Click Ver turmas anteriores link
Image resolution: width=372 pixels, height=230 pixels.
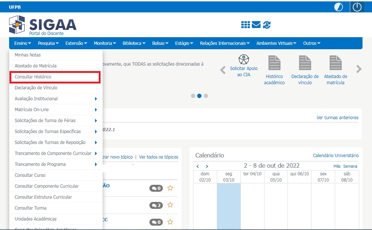337,118
